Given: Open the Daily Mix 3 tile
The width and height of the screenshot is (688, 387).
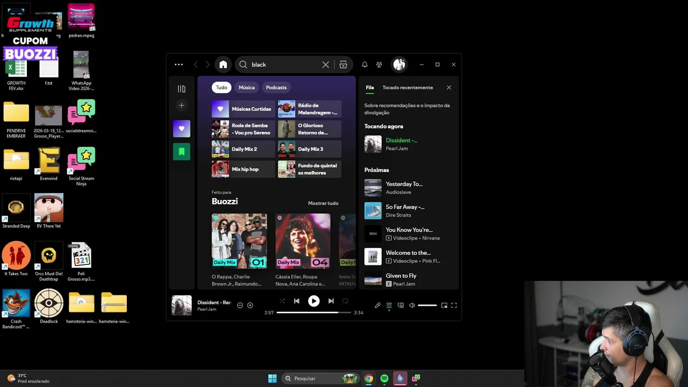Looking at the screenshot, I should click(310, 149).
